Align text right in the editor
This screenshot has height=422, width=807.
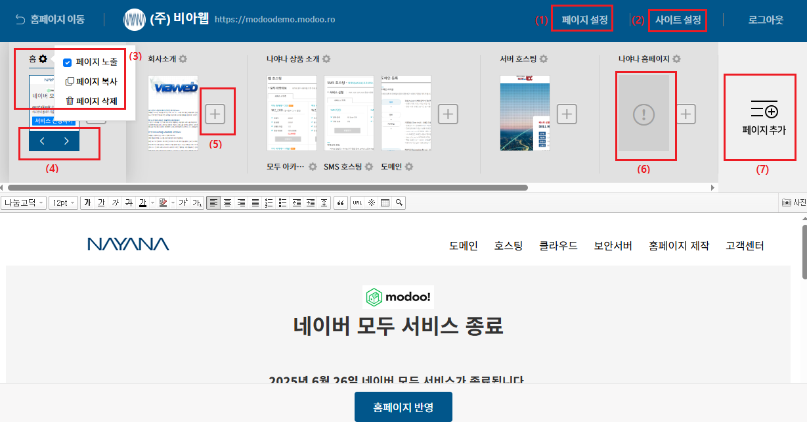pos(241,202)
